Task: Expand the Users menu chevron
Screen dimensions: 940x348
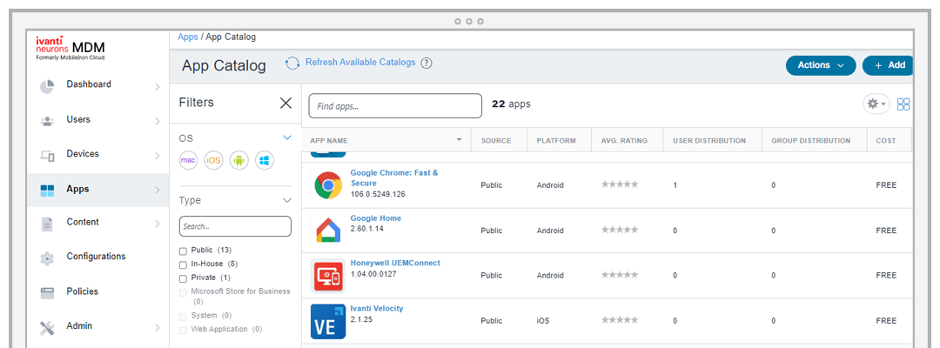Action: tap(157, 122)
